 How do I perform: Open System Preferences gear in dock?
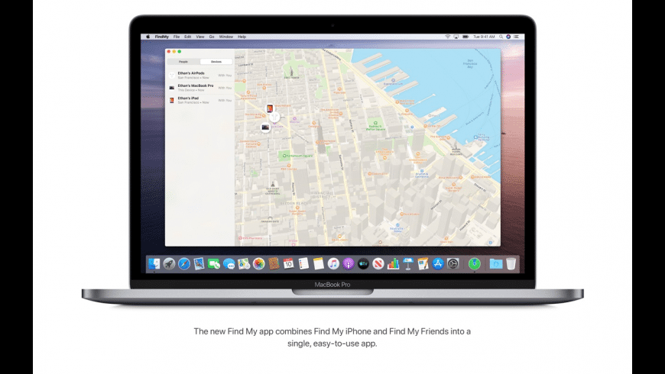453,264
